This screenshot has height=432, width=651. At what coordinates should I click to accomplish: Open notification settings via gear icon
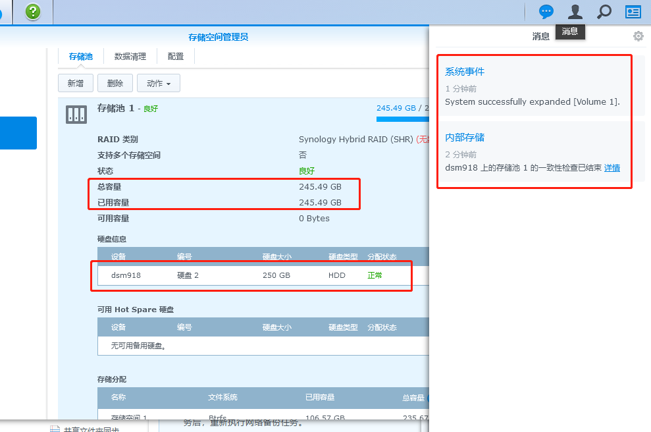tap(638, 36)
